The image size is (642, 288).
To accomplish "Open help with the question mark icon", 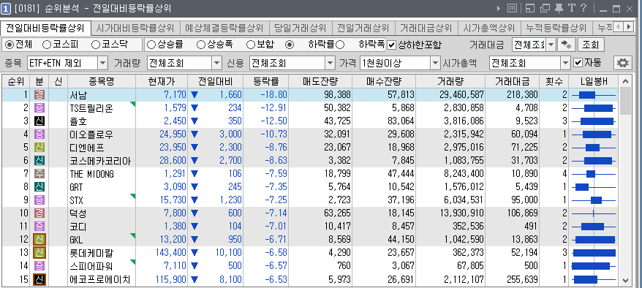I will click(584, 8).
